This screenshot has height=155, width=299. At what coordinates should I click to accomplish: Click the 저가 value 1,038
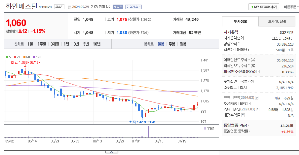(122, 33)
